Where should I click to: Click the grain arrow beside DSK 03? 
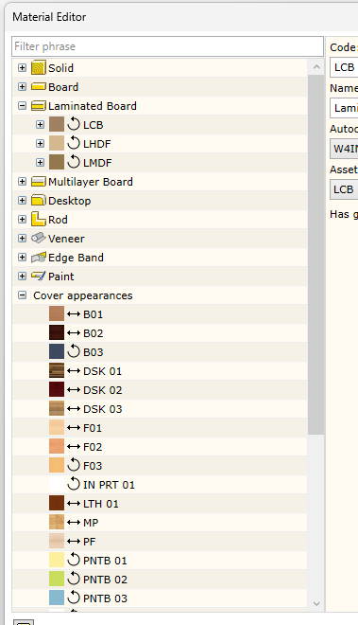[x=74, y=408]
